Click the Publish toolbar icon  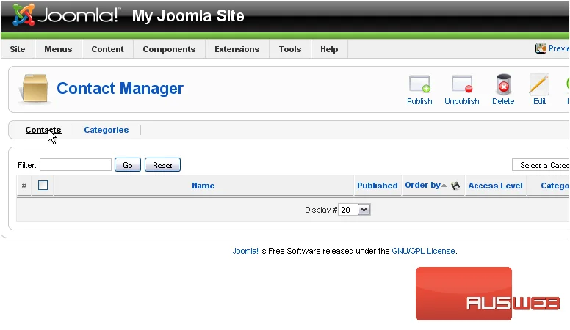tap(419, 84)
